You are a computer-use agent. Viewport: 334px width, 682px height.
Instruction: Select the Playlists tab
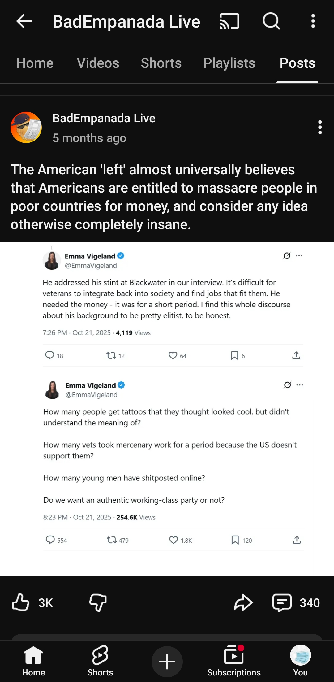[229, 63]
